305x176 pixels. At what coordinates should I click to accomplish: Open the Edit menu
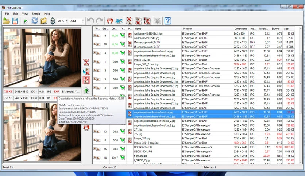16,14
